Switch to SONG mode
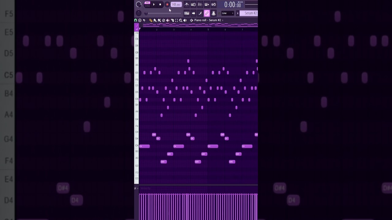 click(147, 6)
